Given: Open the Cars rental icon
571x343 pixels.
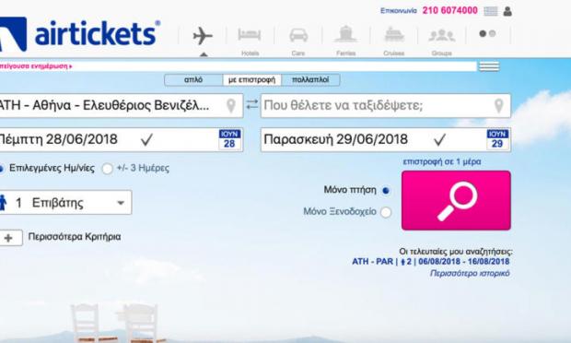Looking at the screenshot, I should [x=298, y=35].
